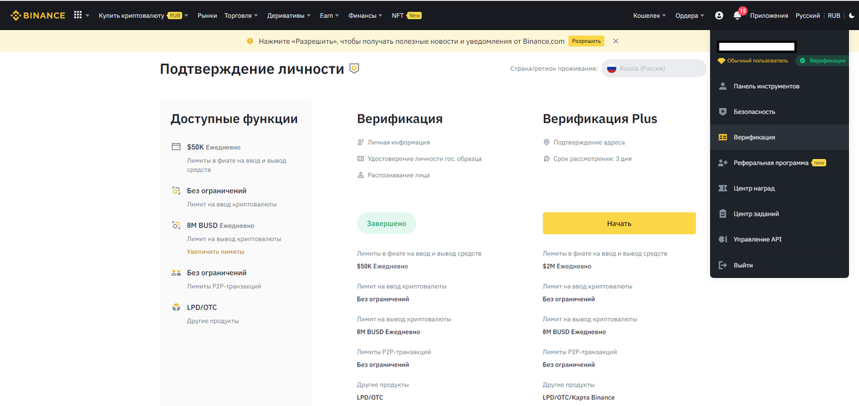Viewport: 859px width, 406px height.
Task: Click the country field showing Russia
Action: [654, 69]
